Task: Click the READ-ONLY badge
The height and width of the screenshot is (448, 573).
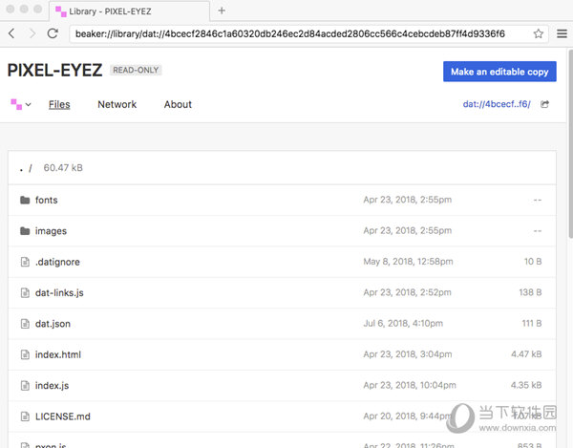Action: coord(136,70)
